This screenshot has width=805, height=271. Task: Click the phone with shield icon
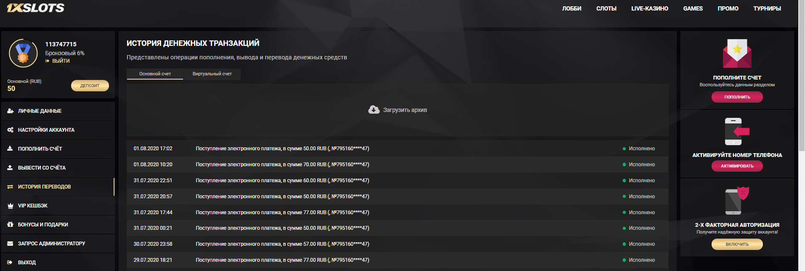[737, 201]
